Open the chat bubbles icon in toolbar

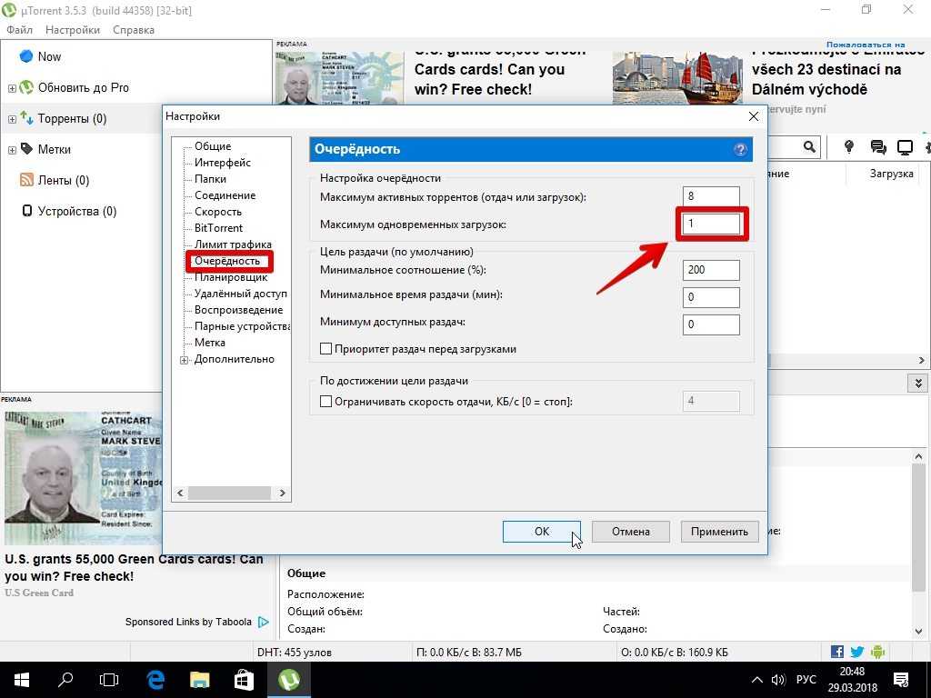[877, 147]
